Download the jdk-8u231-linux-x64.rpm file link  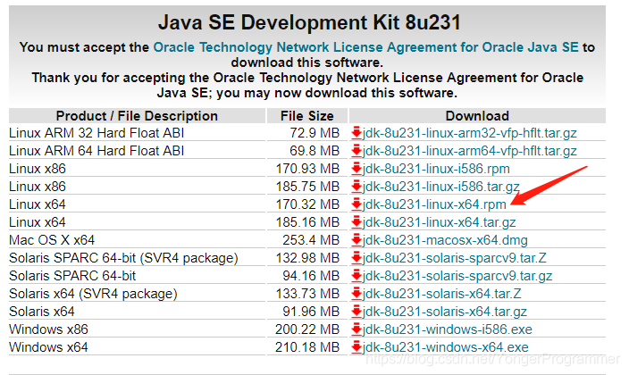coord(434,204)
